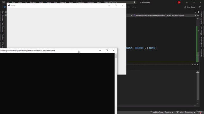Open the editor settings gear icon
The height and width of the screenshot is (114, 204).
click(x=198, y=12)
